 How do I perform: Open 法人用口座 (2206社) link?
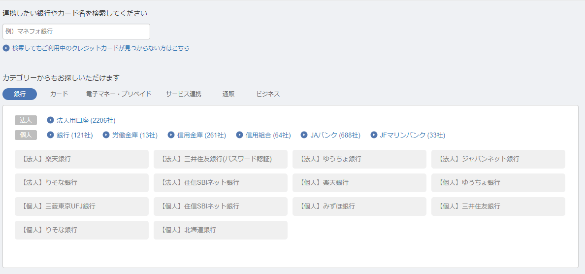pyautogui.click(x=86, y=120)
